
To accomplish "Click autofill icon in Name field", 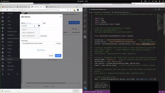I will point(39,26).
